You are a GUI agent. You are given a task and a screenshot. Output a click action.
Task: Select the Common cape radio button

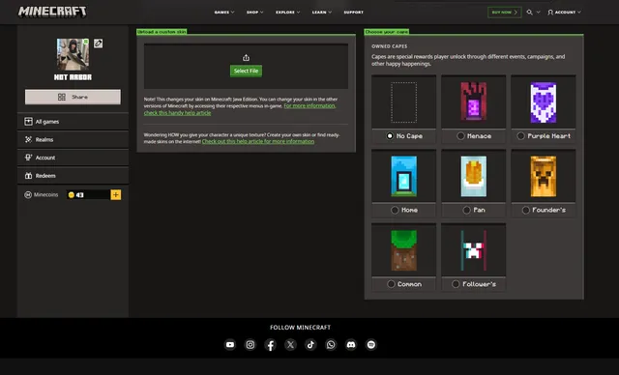tap(391, 284)
